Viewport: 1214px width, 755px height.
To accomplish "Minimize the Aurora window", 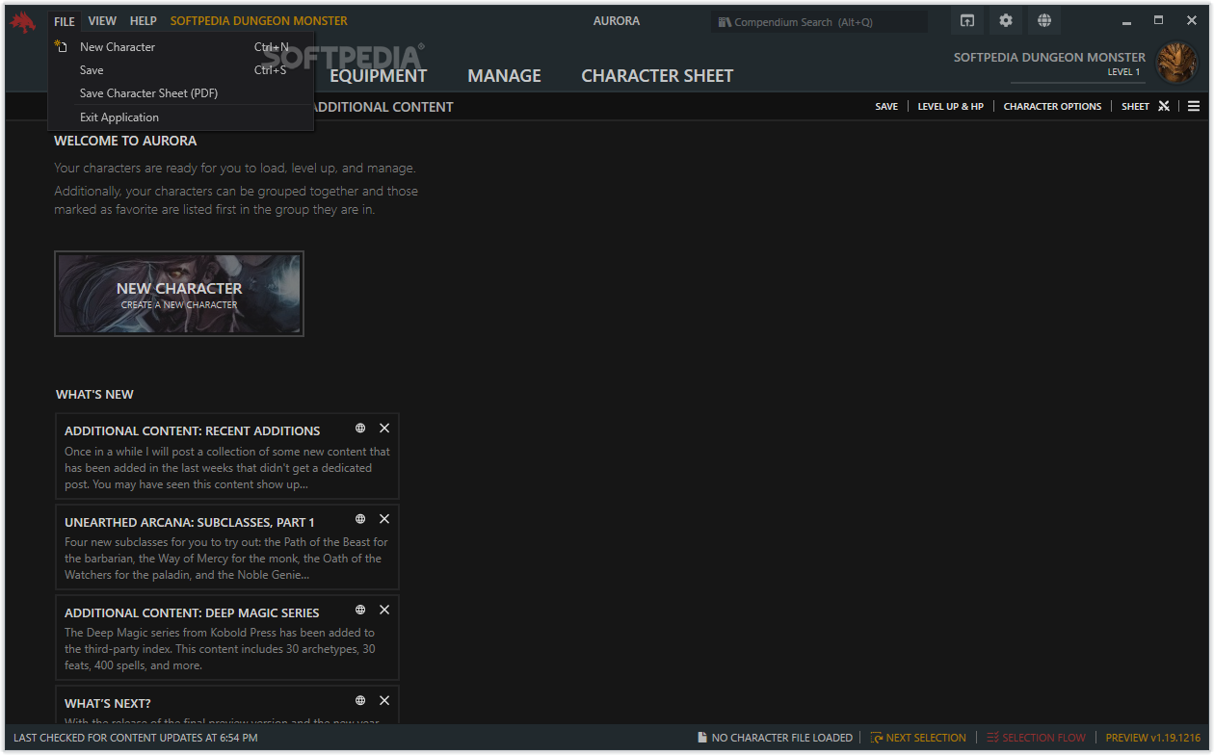I will tap(1125, 21).
